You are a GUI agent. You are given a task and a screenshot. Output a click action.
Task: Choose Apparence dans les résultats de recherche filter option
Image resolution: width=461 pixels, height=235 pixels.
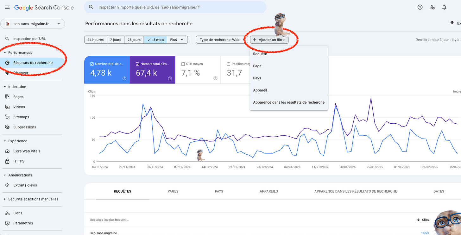pos(289,102)
